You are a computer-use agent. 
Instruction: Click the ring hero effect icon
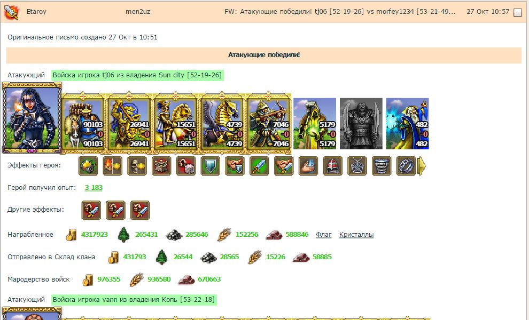click(x=406, y=166)
